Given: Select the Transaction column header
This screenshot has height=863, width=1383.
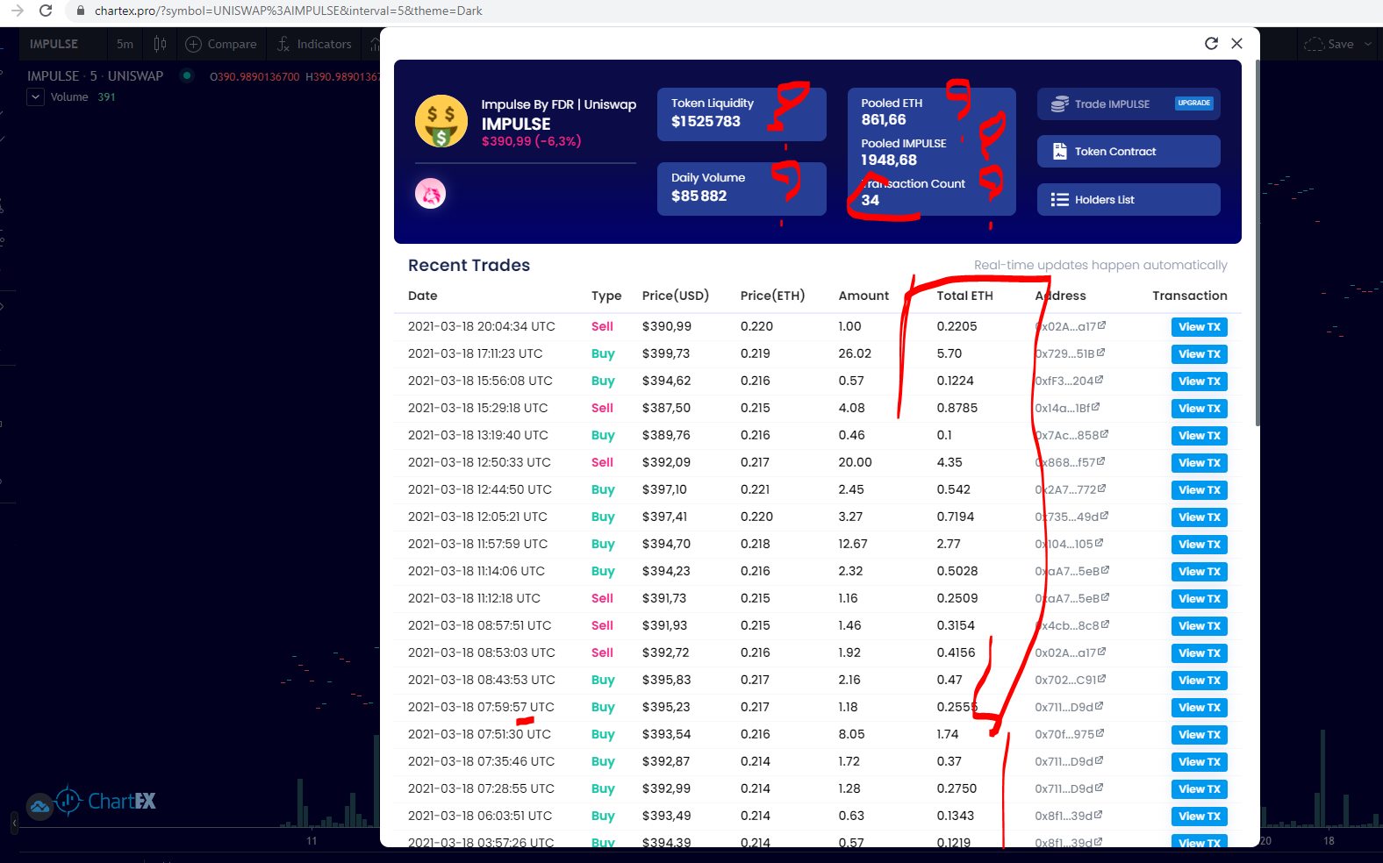Looking at the screenshot, I should pyautogui.click(x=1190, y=296).
